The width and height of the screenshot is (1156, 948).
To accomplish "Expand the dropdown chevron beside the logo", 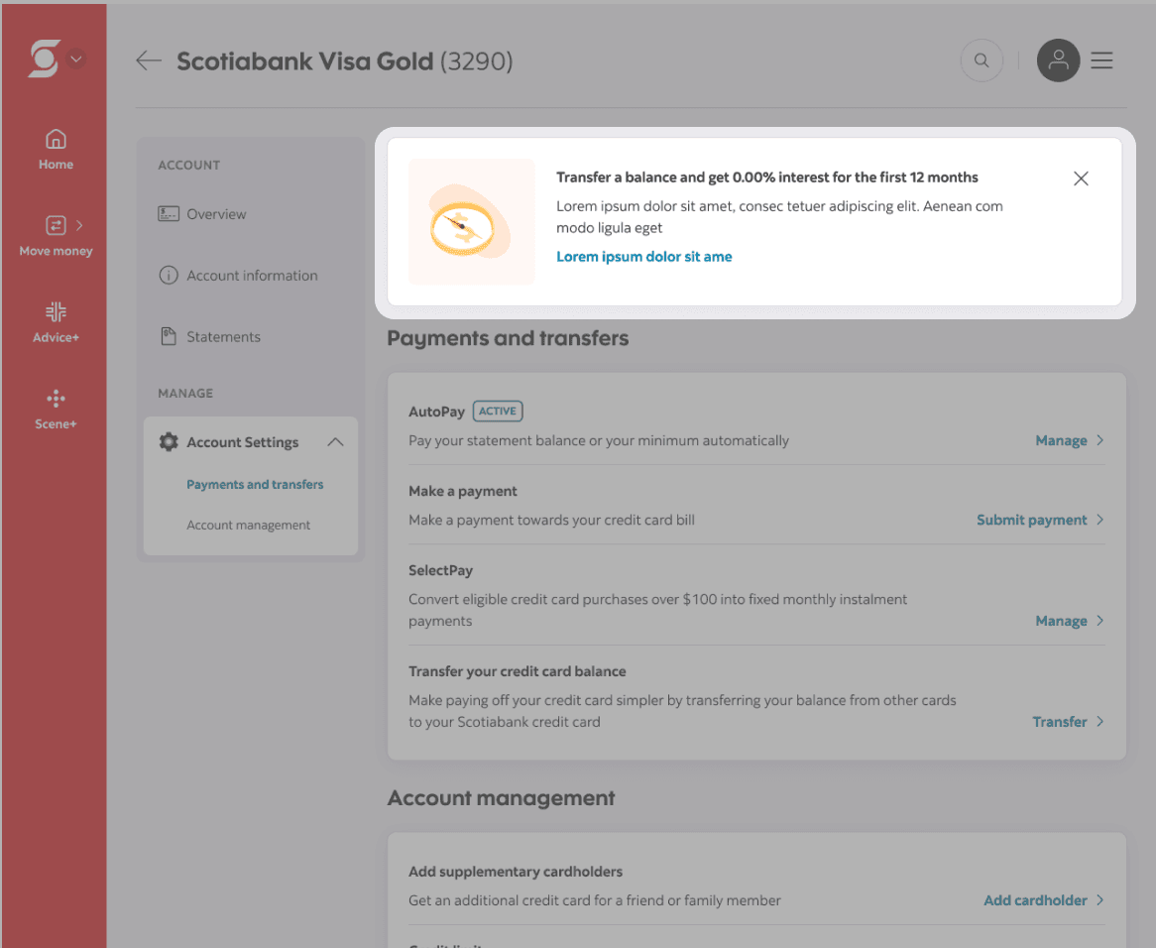I will click(76, 59).
